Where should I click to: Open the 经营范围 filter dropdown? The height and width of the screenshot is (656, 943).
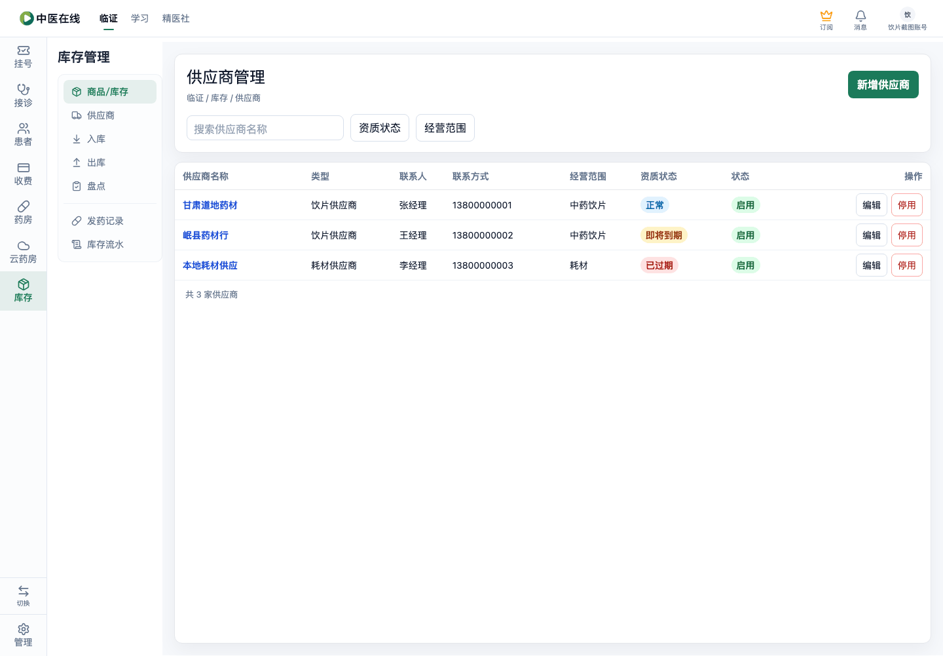tap(445, 128)
